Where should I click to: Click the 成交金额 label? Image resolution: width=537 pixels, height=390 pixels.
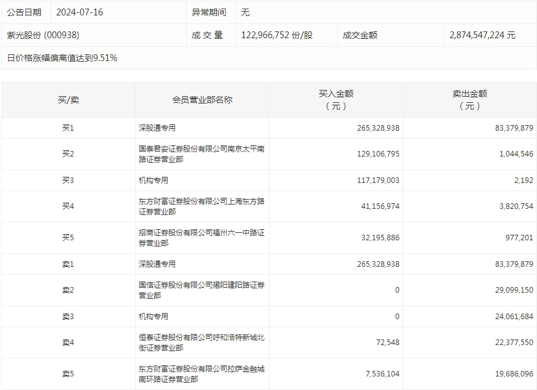click(360, 35)
